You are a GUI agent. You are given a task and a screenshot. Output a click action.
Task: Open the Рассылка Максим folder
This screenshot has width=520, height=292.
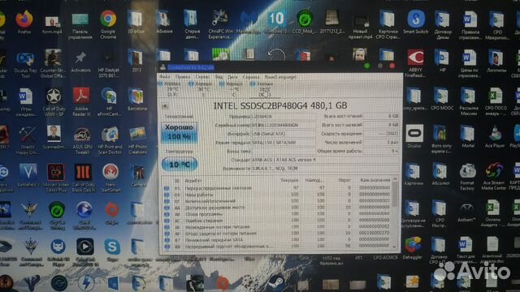(x=469, y=101)
